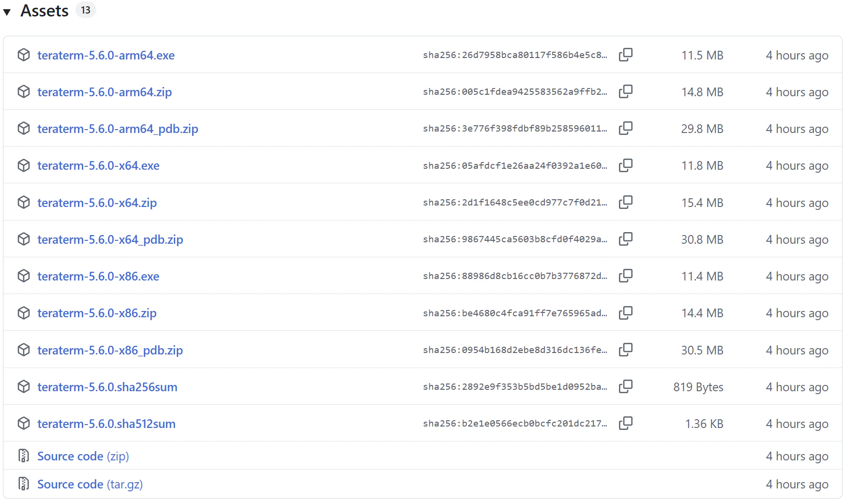Copy SHA256 for teraterm-5.6.0-x86_pdb.zip

coord(626,350)
